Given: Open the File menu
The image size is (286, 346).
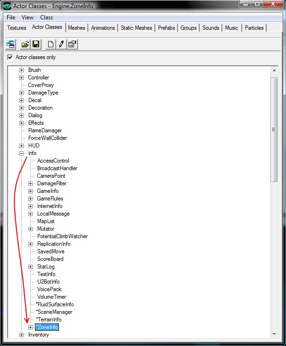Looking at the screenshot, I should click(11, 17).
